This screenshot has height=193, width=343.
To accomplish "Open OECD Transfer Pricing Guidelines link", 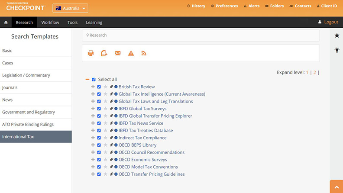I will tap(152, 174).
